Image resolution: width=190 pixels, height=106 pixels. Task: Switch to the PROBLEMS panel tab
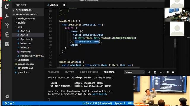coord(53,72)
